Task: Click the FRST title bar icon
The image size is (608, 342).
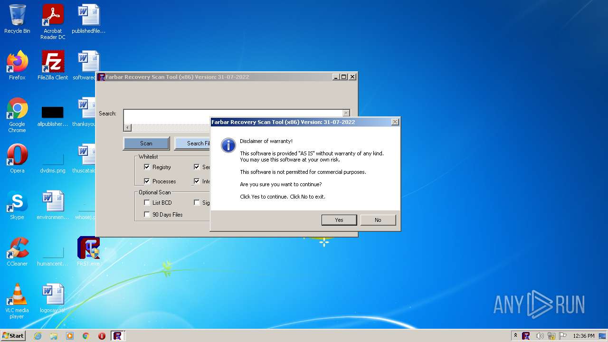Action: (x=101, y=77)
